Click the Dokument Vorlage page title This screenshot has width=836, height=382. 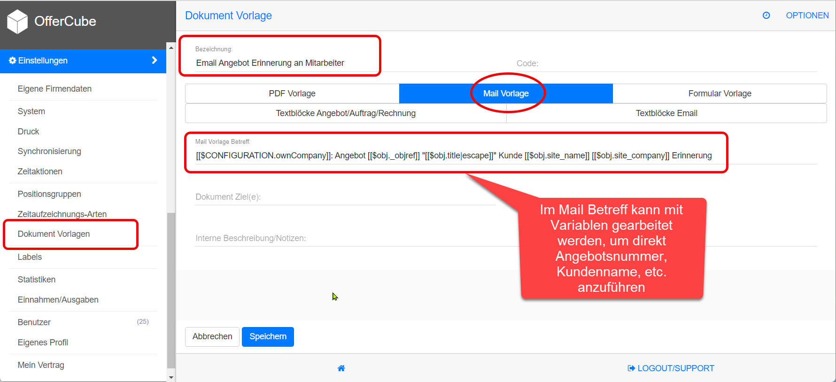pos(228,16)
